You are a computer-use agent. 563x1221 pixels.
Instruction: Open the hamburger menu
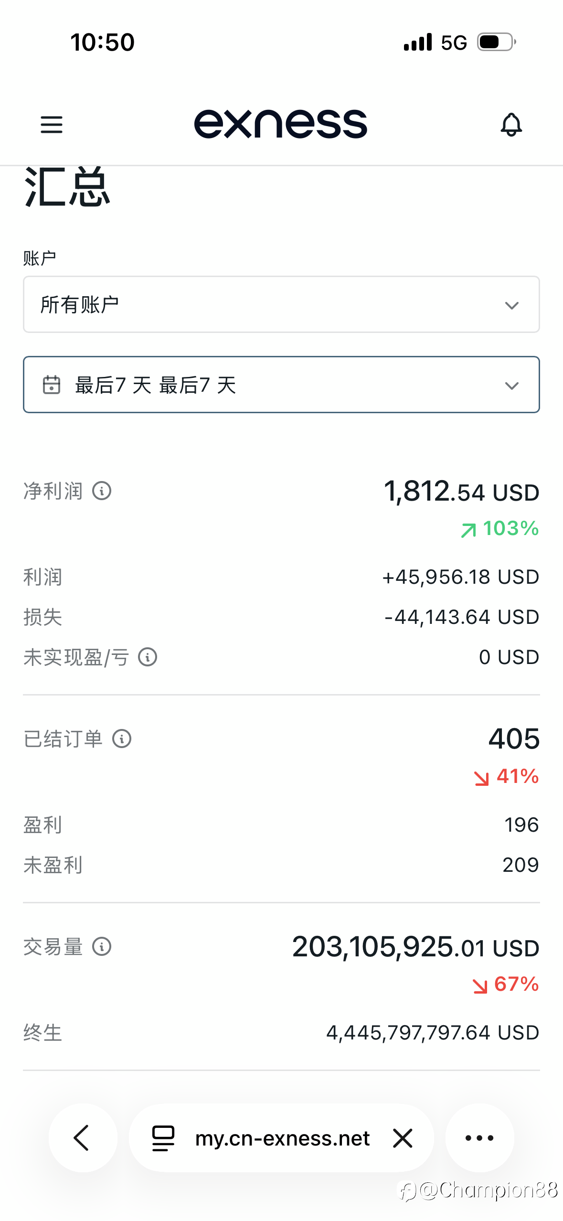coord(52,125)
